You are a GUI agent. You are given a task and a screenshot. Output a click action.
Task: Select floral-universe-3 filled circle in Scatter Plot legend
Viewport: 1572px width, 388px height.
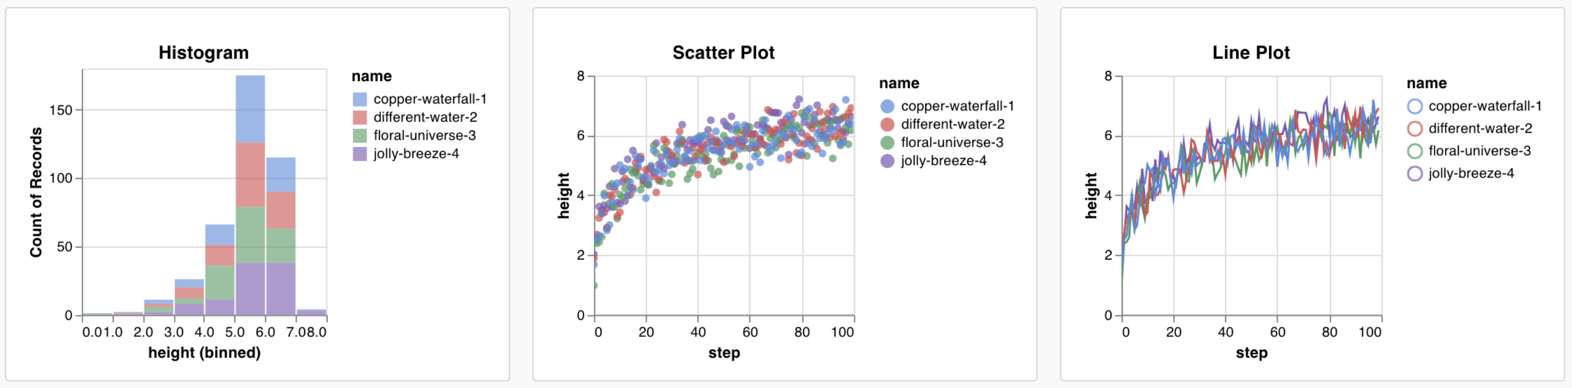point(887,143)
